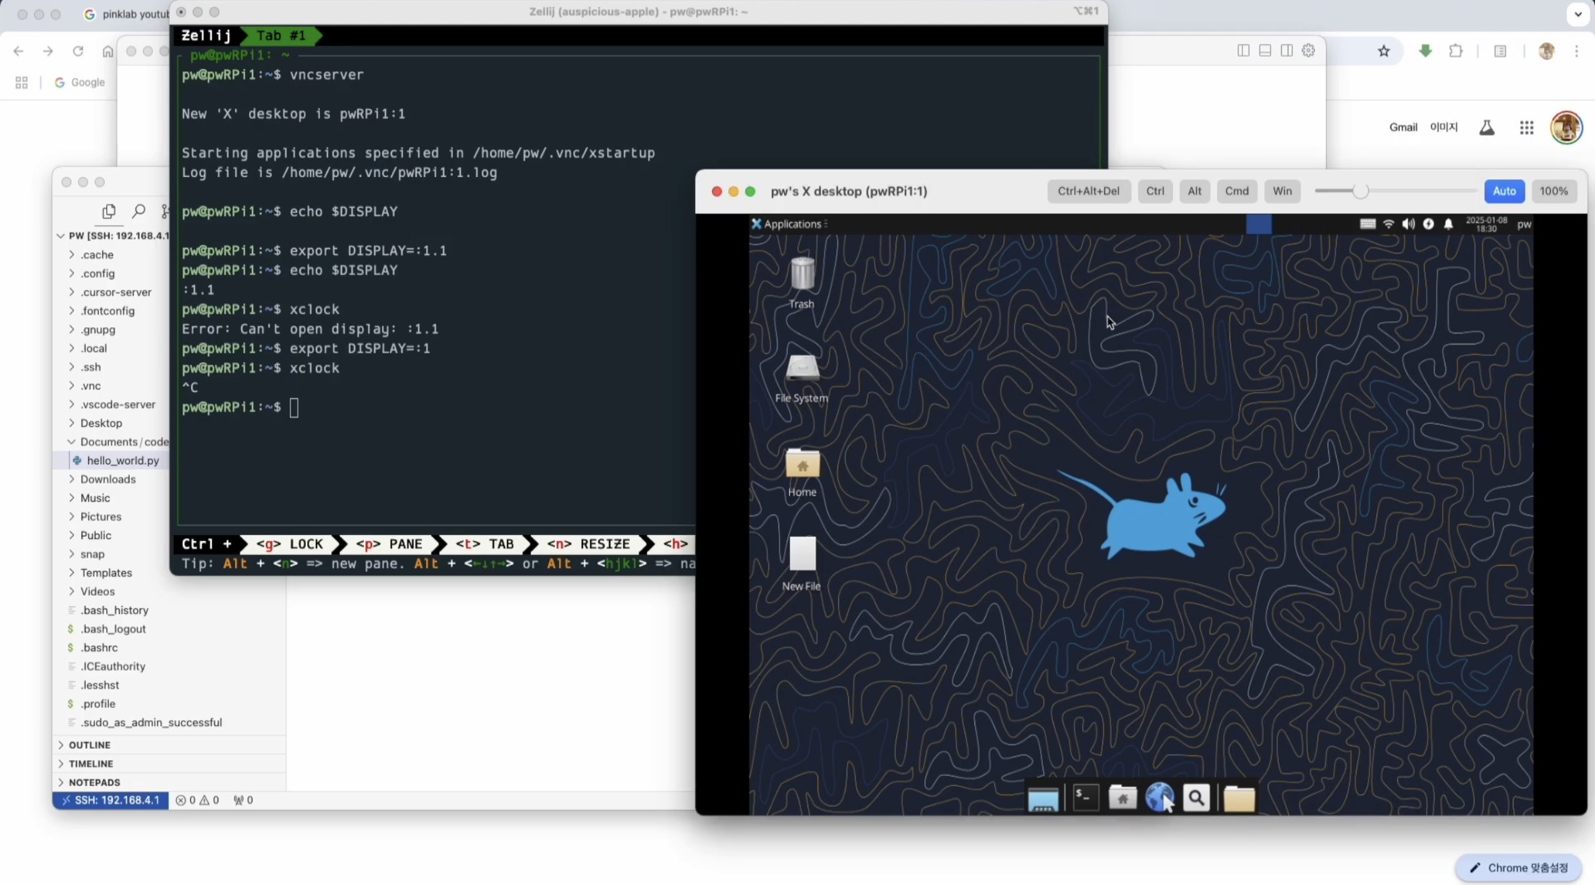Click the Gmail link
Image resolution: width=1595 pixels, height=885 pixels.
[1403, 128]
